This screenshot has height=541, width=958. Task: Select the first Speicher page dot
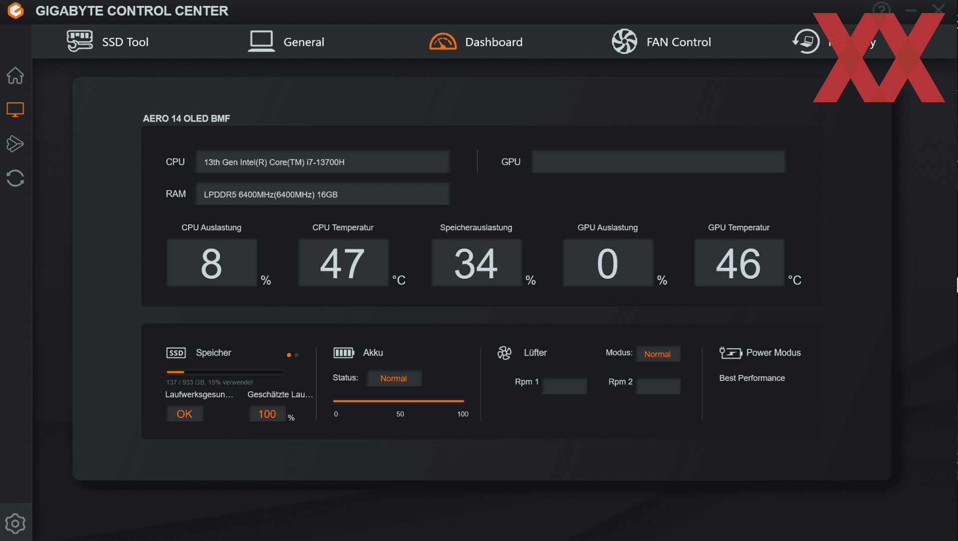pyautogui.click(x=289, y=355)
